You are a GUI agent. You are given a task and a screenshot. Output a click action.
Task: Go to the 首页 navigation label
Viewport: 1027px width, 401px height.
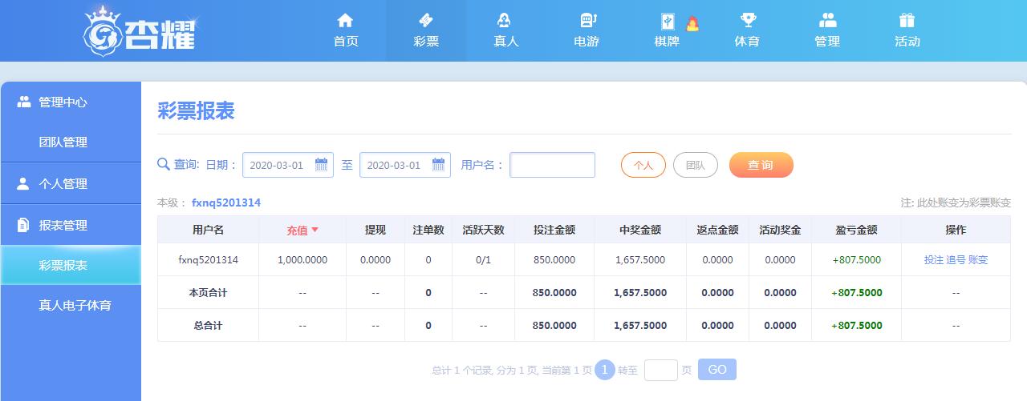[346, 42]
